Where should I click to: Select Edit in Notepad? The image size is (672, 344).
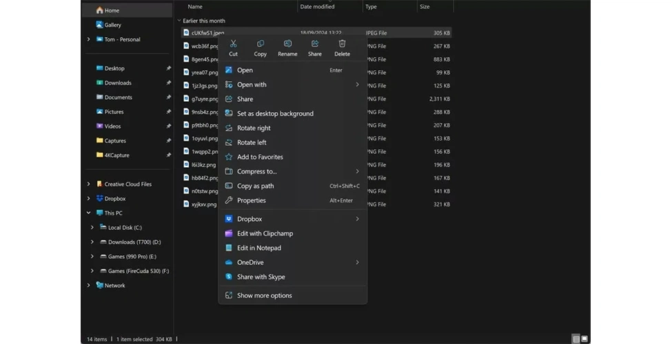point(293,248)
